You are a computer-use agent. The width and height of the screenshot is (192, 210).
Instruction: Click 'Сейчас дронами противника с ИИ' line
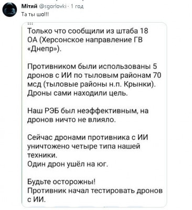[x=88, y=138]
